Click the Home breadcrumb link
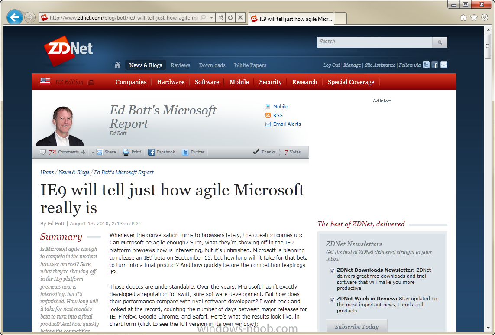Screen dimensions: 495x335 [x=47, y=172]
